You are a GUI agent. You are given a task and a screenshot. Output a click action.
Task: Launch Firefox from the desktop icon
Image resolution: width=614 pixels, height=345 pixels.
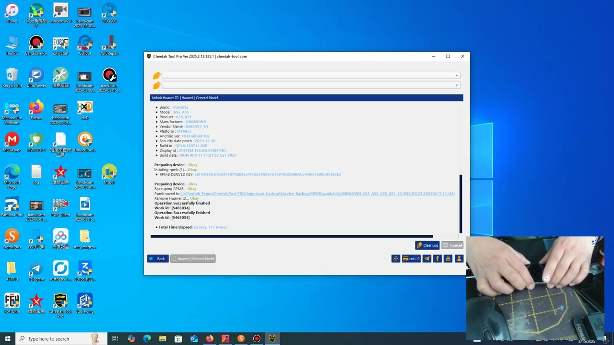pos(36,110)
